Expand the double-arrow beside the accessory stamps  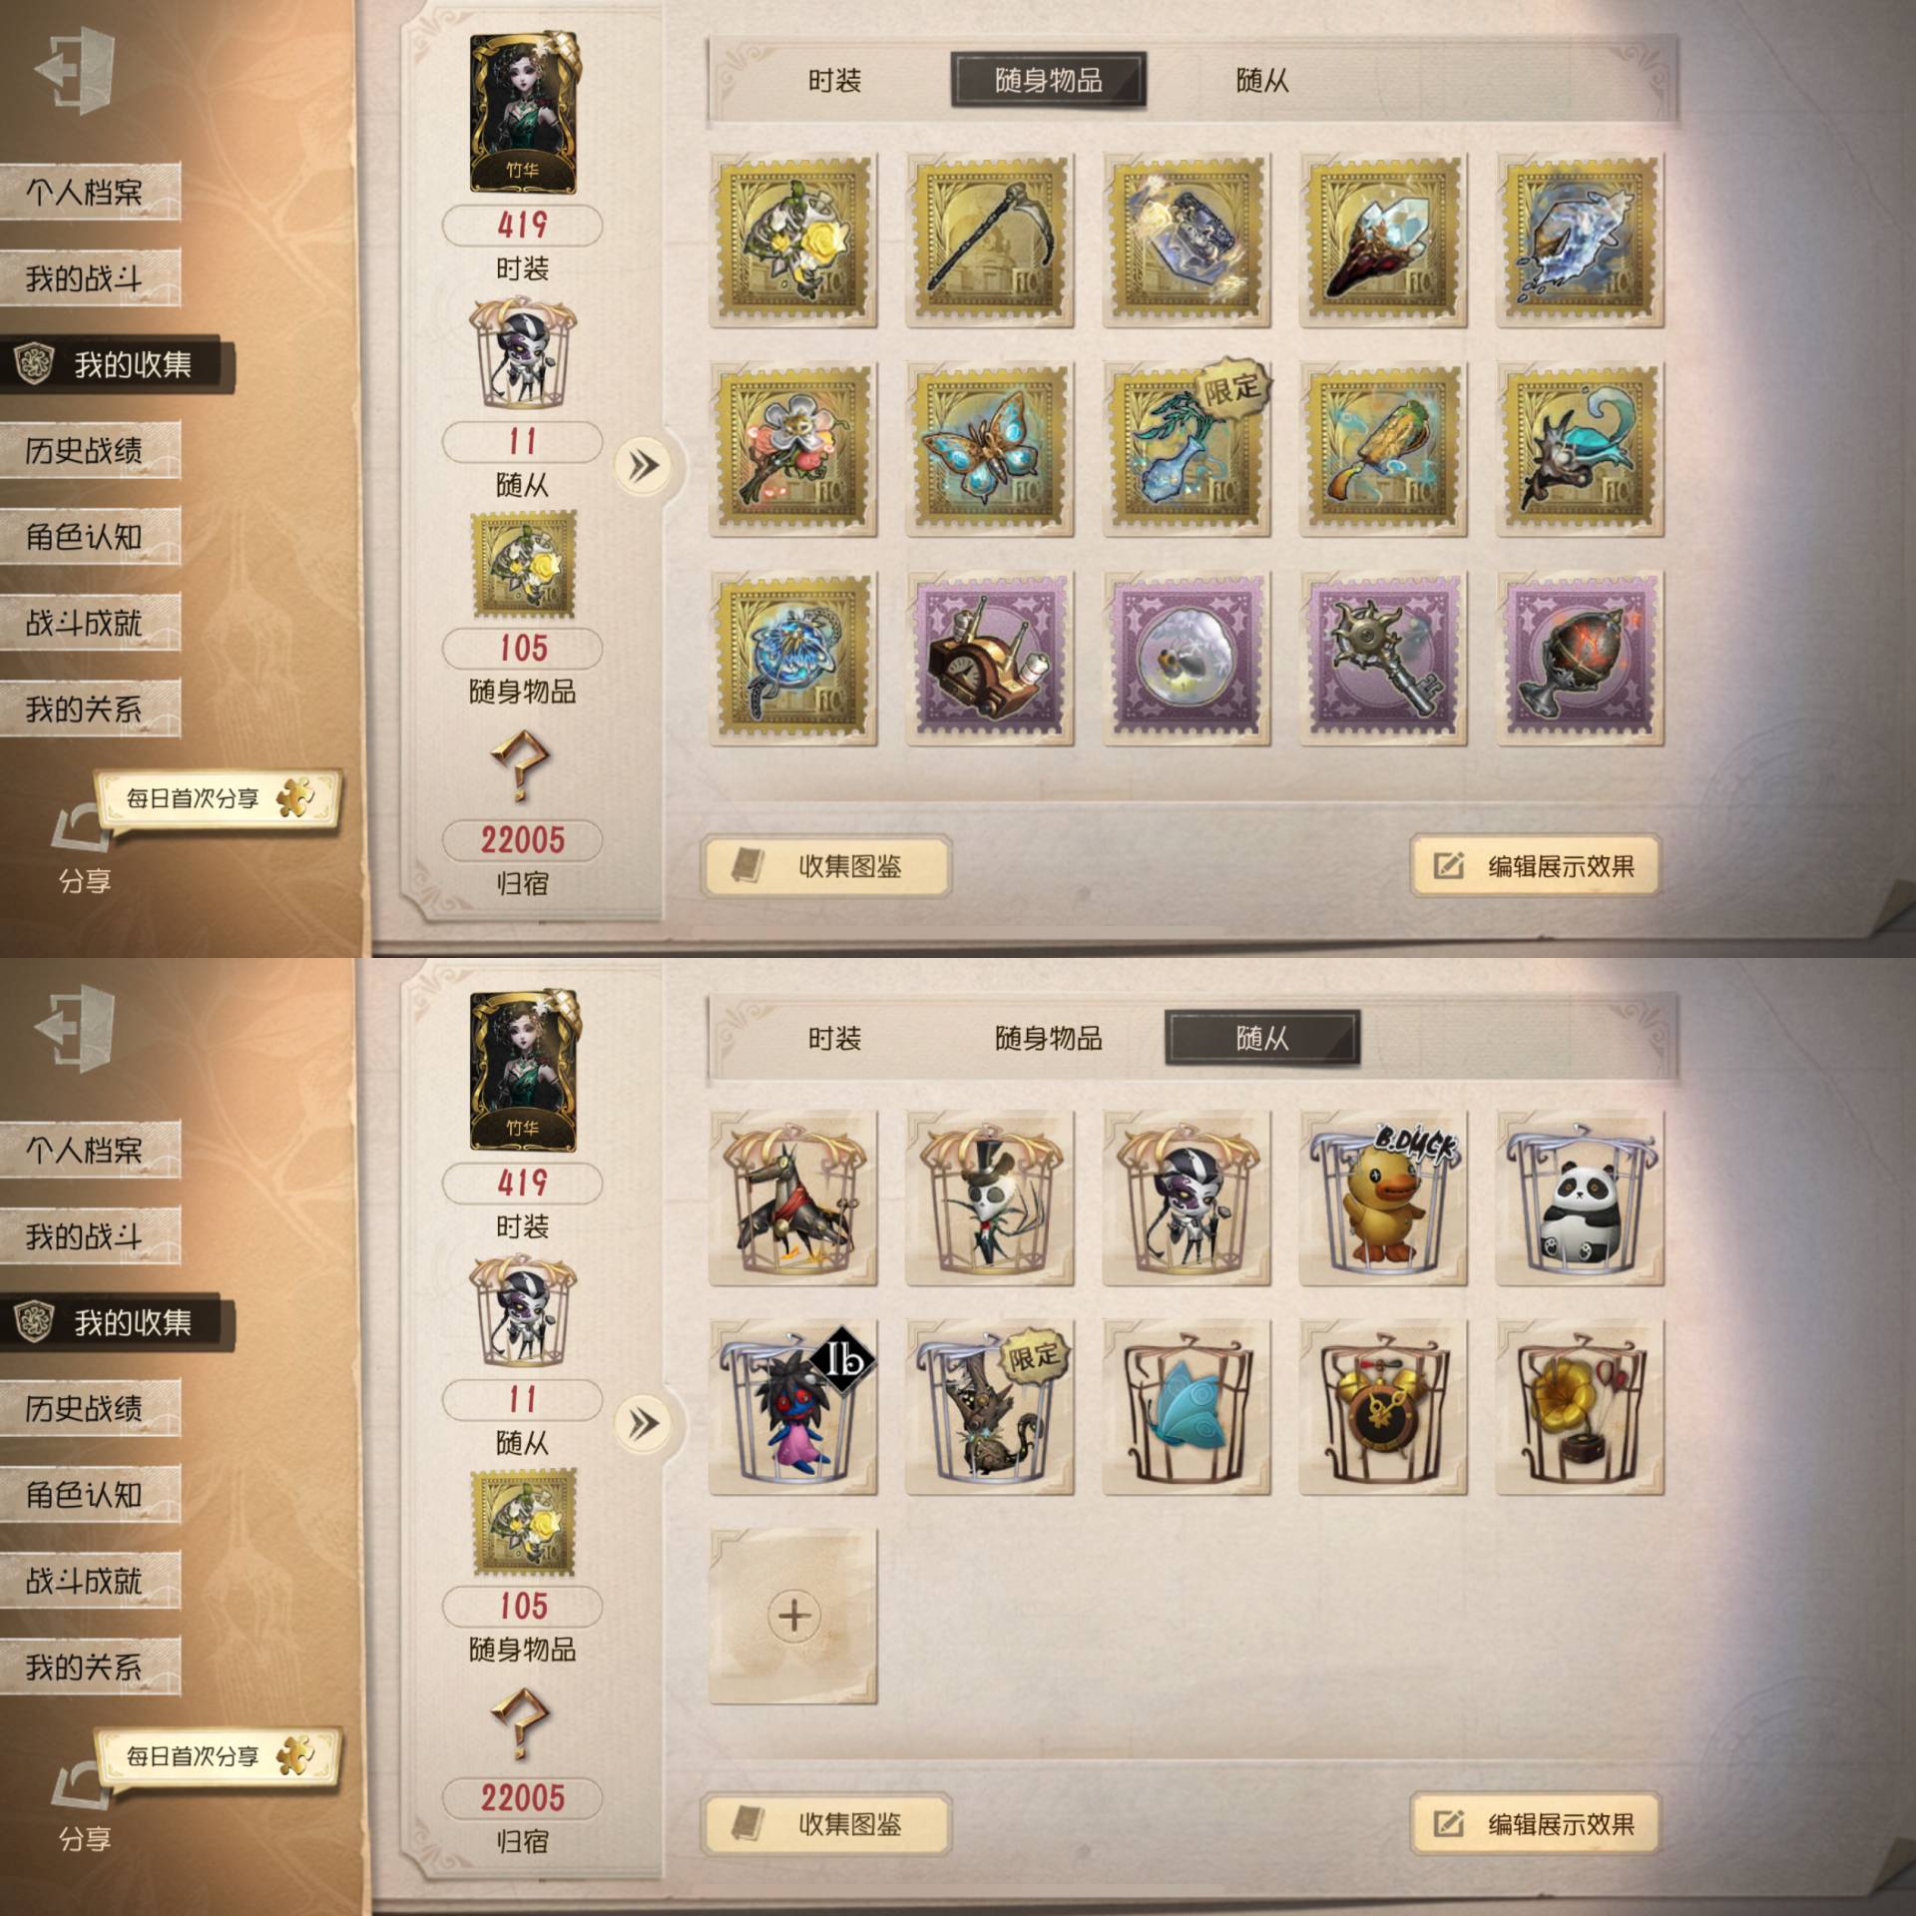click(644, 465)
